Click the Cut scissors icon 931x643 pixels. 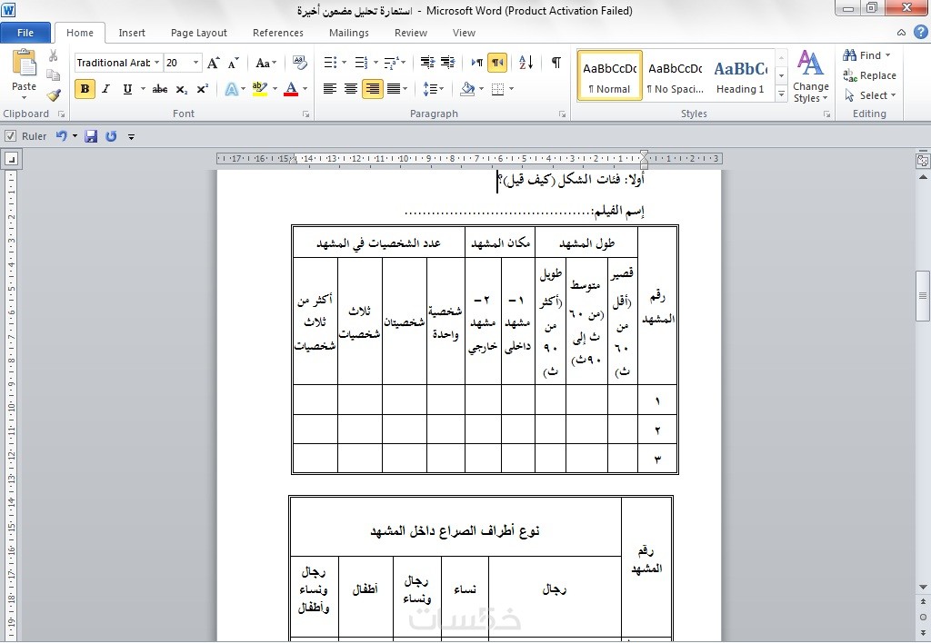(x=54, y=55)
